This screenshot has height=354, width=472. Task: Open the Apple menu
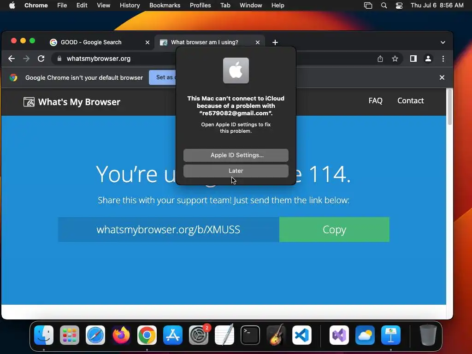click(12, 6)
